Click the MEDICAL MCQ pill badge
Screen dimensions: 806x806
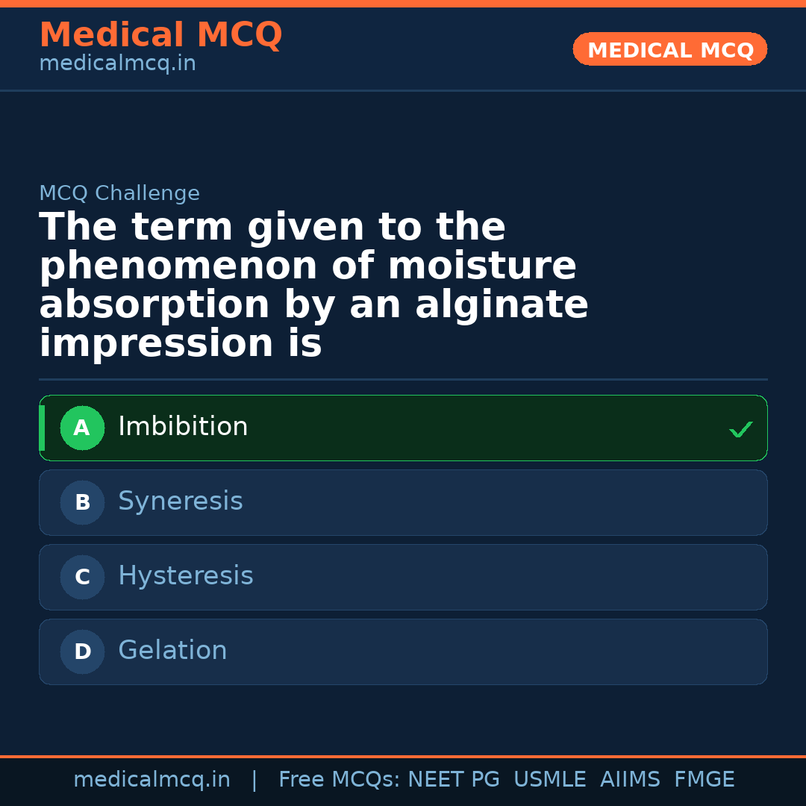[669, 49]
